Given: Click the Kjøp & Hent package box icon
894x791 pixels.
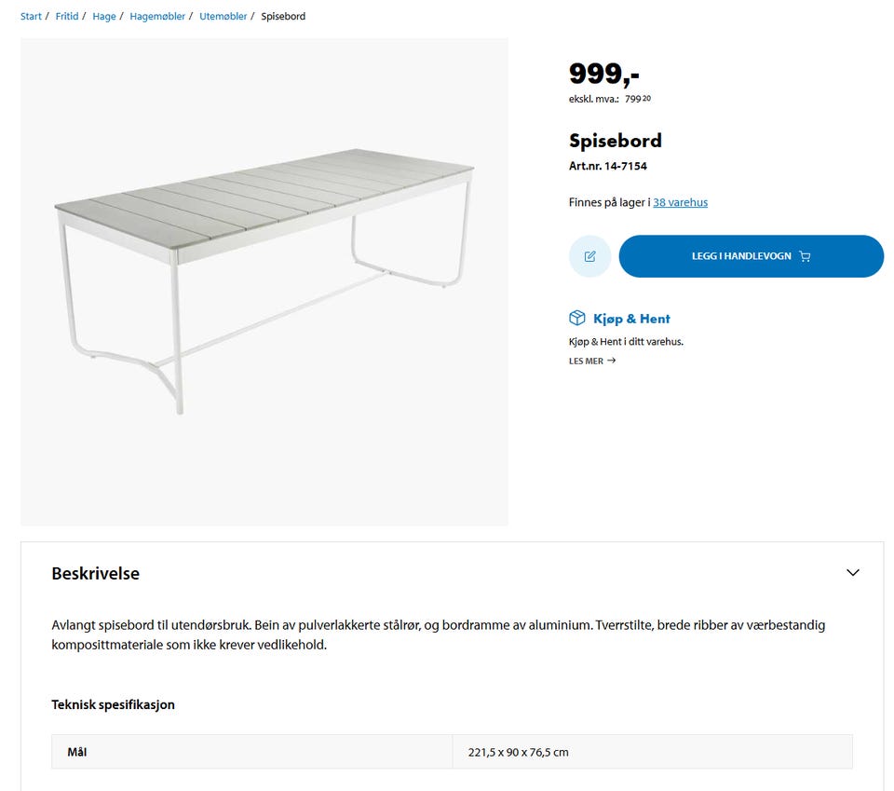Looking at the screenshot, I should point(577,318).
